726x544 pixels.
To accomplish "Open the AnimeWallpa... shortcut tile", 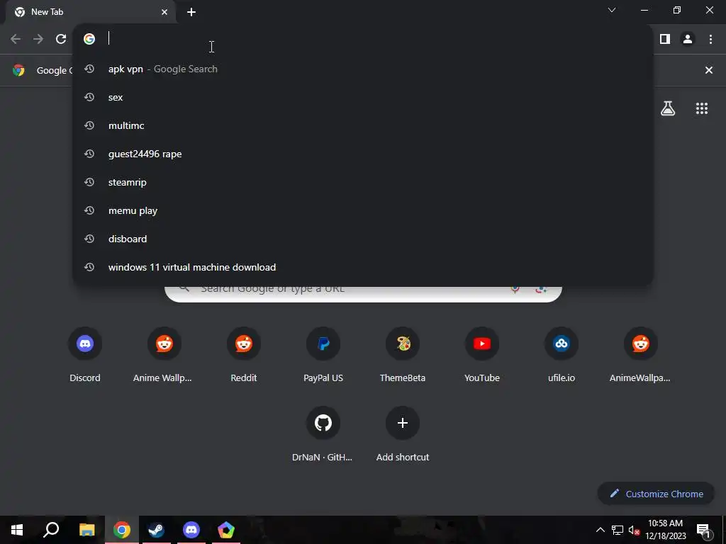I will (x=640, y=356).
